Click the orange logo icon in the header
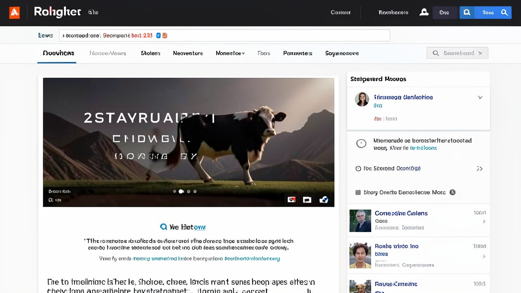The height and width of the screenshot is (293, 521). coord(14,13)
